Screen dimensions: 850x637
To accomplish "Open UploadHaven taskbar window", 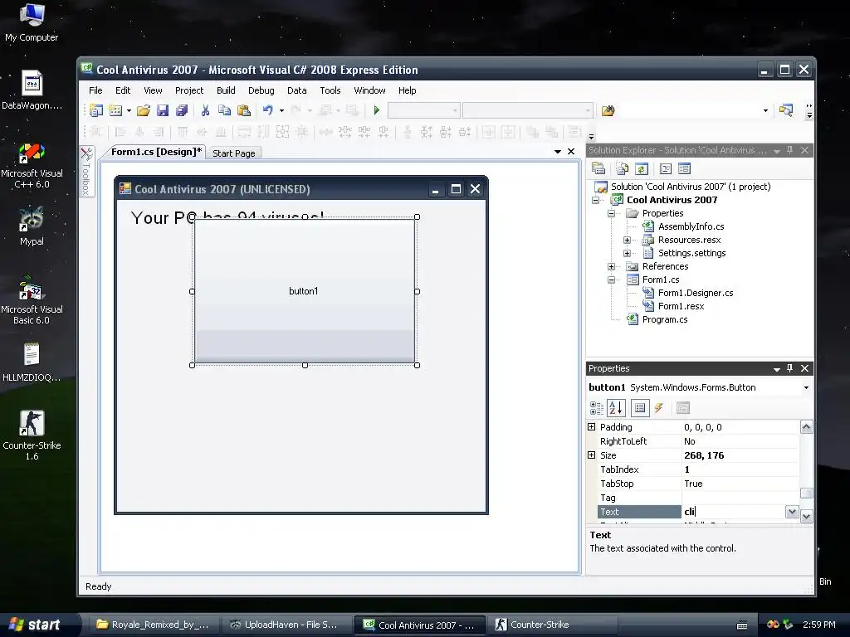I will (x=286, y=625).
